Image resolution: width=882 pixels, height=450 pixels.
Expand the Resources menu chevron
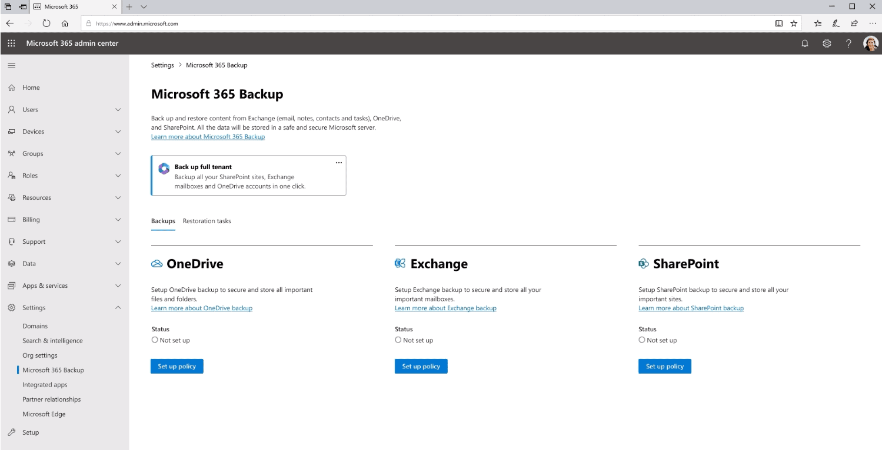(118, 198)
